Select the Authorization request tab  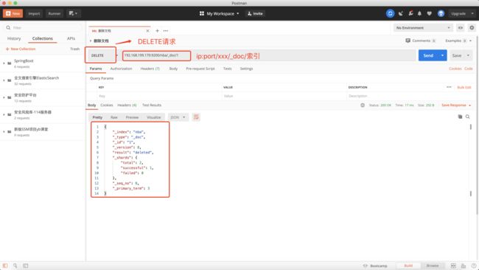(121, 69)
